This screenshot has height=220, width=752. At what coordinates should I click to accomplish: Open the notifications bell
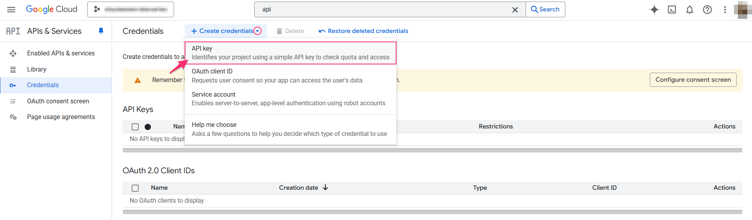(x=690, y=10)
